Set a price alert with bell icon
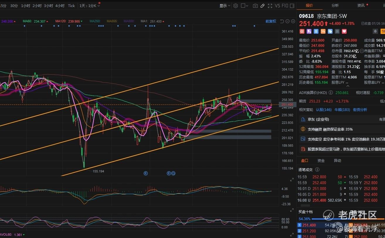This screenshot has height=238, width=385. [x=375, y=31]
